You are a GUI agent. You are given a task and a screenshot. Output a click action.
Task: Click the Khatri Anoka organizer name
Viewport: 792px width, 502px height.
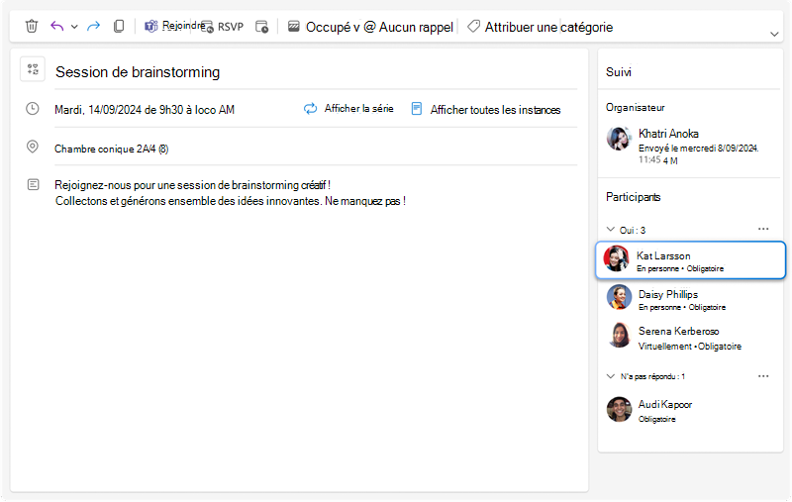[x=668, y=134]
